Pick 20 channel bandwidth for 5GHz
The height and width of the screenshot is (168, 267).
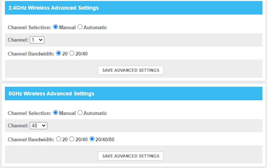point(59,139)
